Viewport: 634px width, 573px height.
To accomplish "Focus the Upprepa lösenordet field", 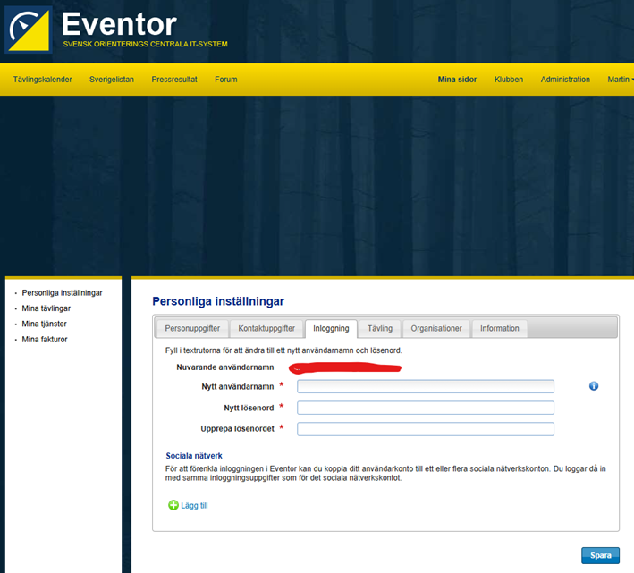I will pos(426,429).
